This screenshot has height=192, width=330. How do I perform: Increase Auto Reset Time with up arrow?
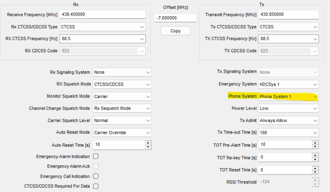148,143
